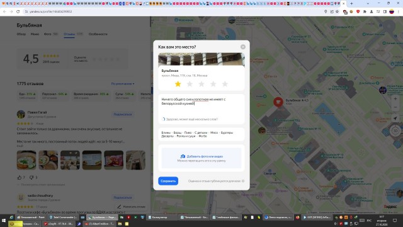
Task: Filter reviews by 'Еда' chip
Action: click(27, 95)
